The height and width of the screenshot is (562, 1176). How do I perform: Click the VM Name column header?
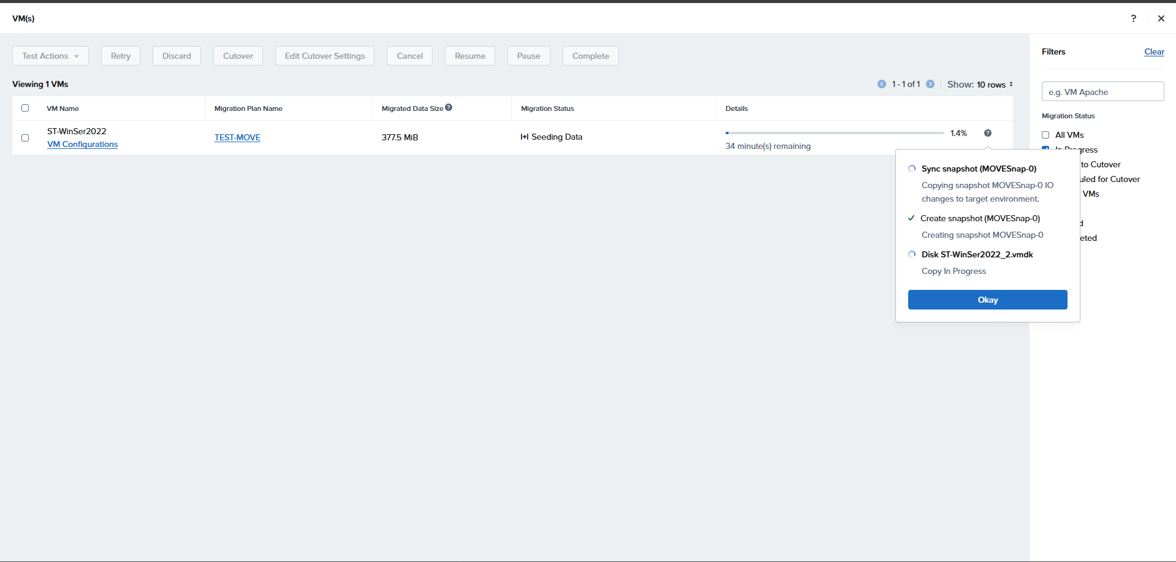[x=63, y=108]
